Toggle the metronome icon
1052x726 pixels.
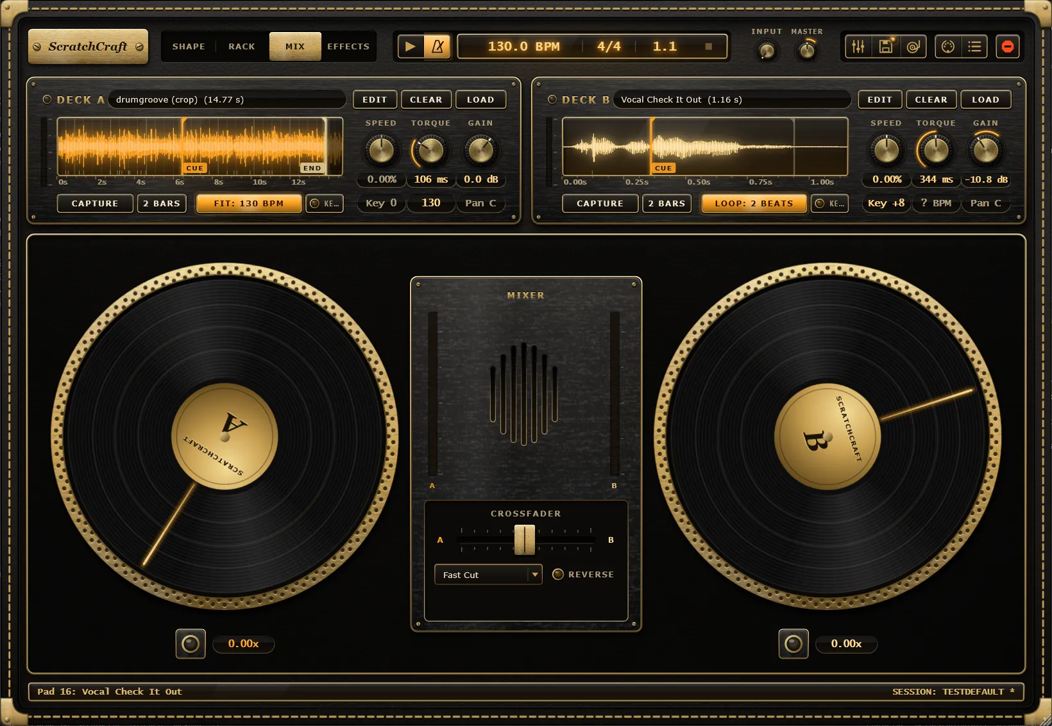[437, 47]
